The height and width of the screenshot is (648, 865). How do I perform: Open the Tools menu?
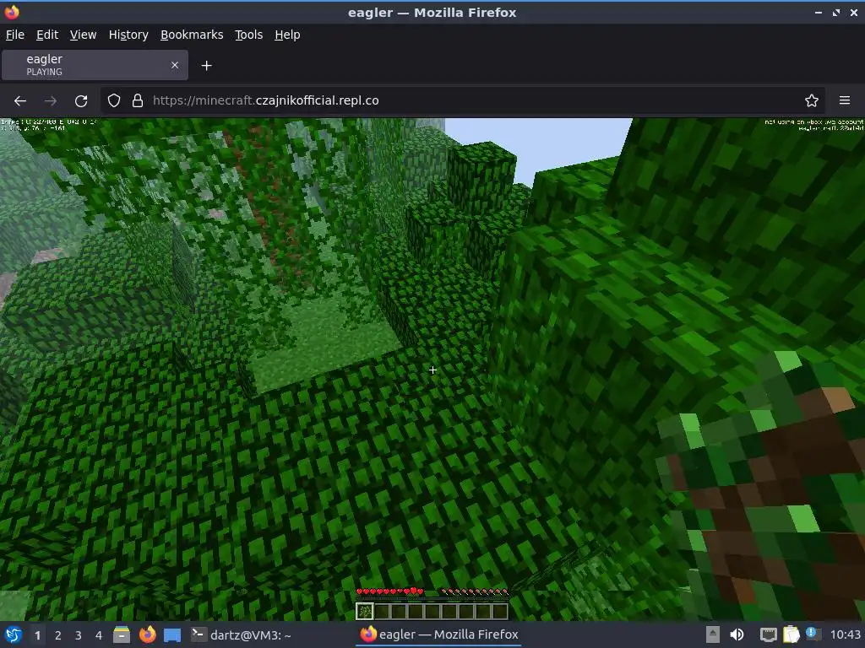point(249,35)
